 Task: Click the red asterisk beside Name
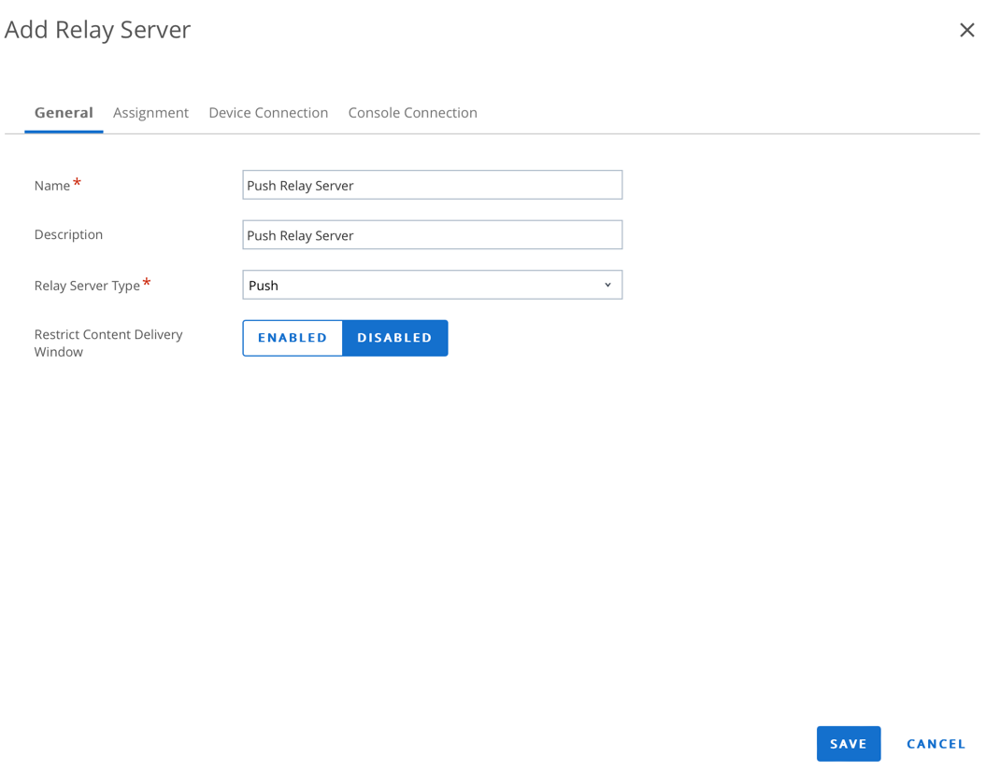click(x=77, y=183)
